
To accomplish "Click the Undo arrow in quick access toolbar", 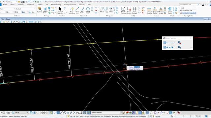I will 29,2.
